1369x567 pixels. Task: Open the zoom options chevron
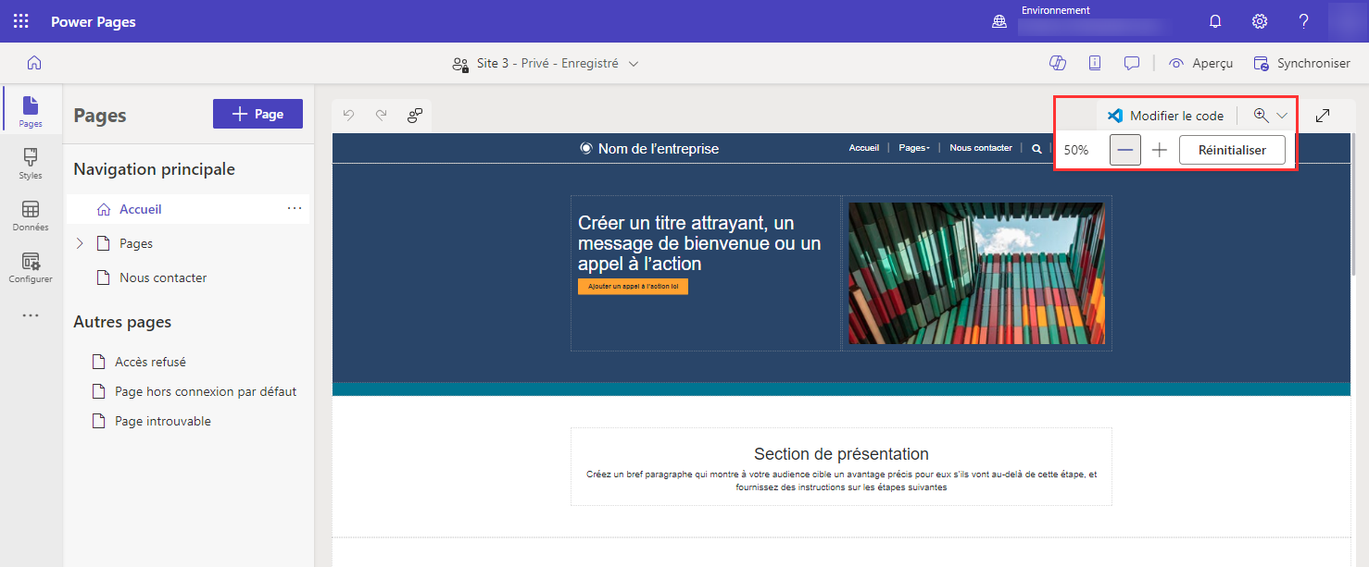[1281, 115]
